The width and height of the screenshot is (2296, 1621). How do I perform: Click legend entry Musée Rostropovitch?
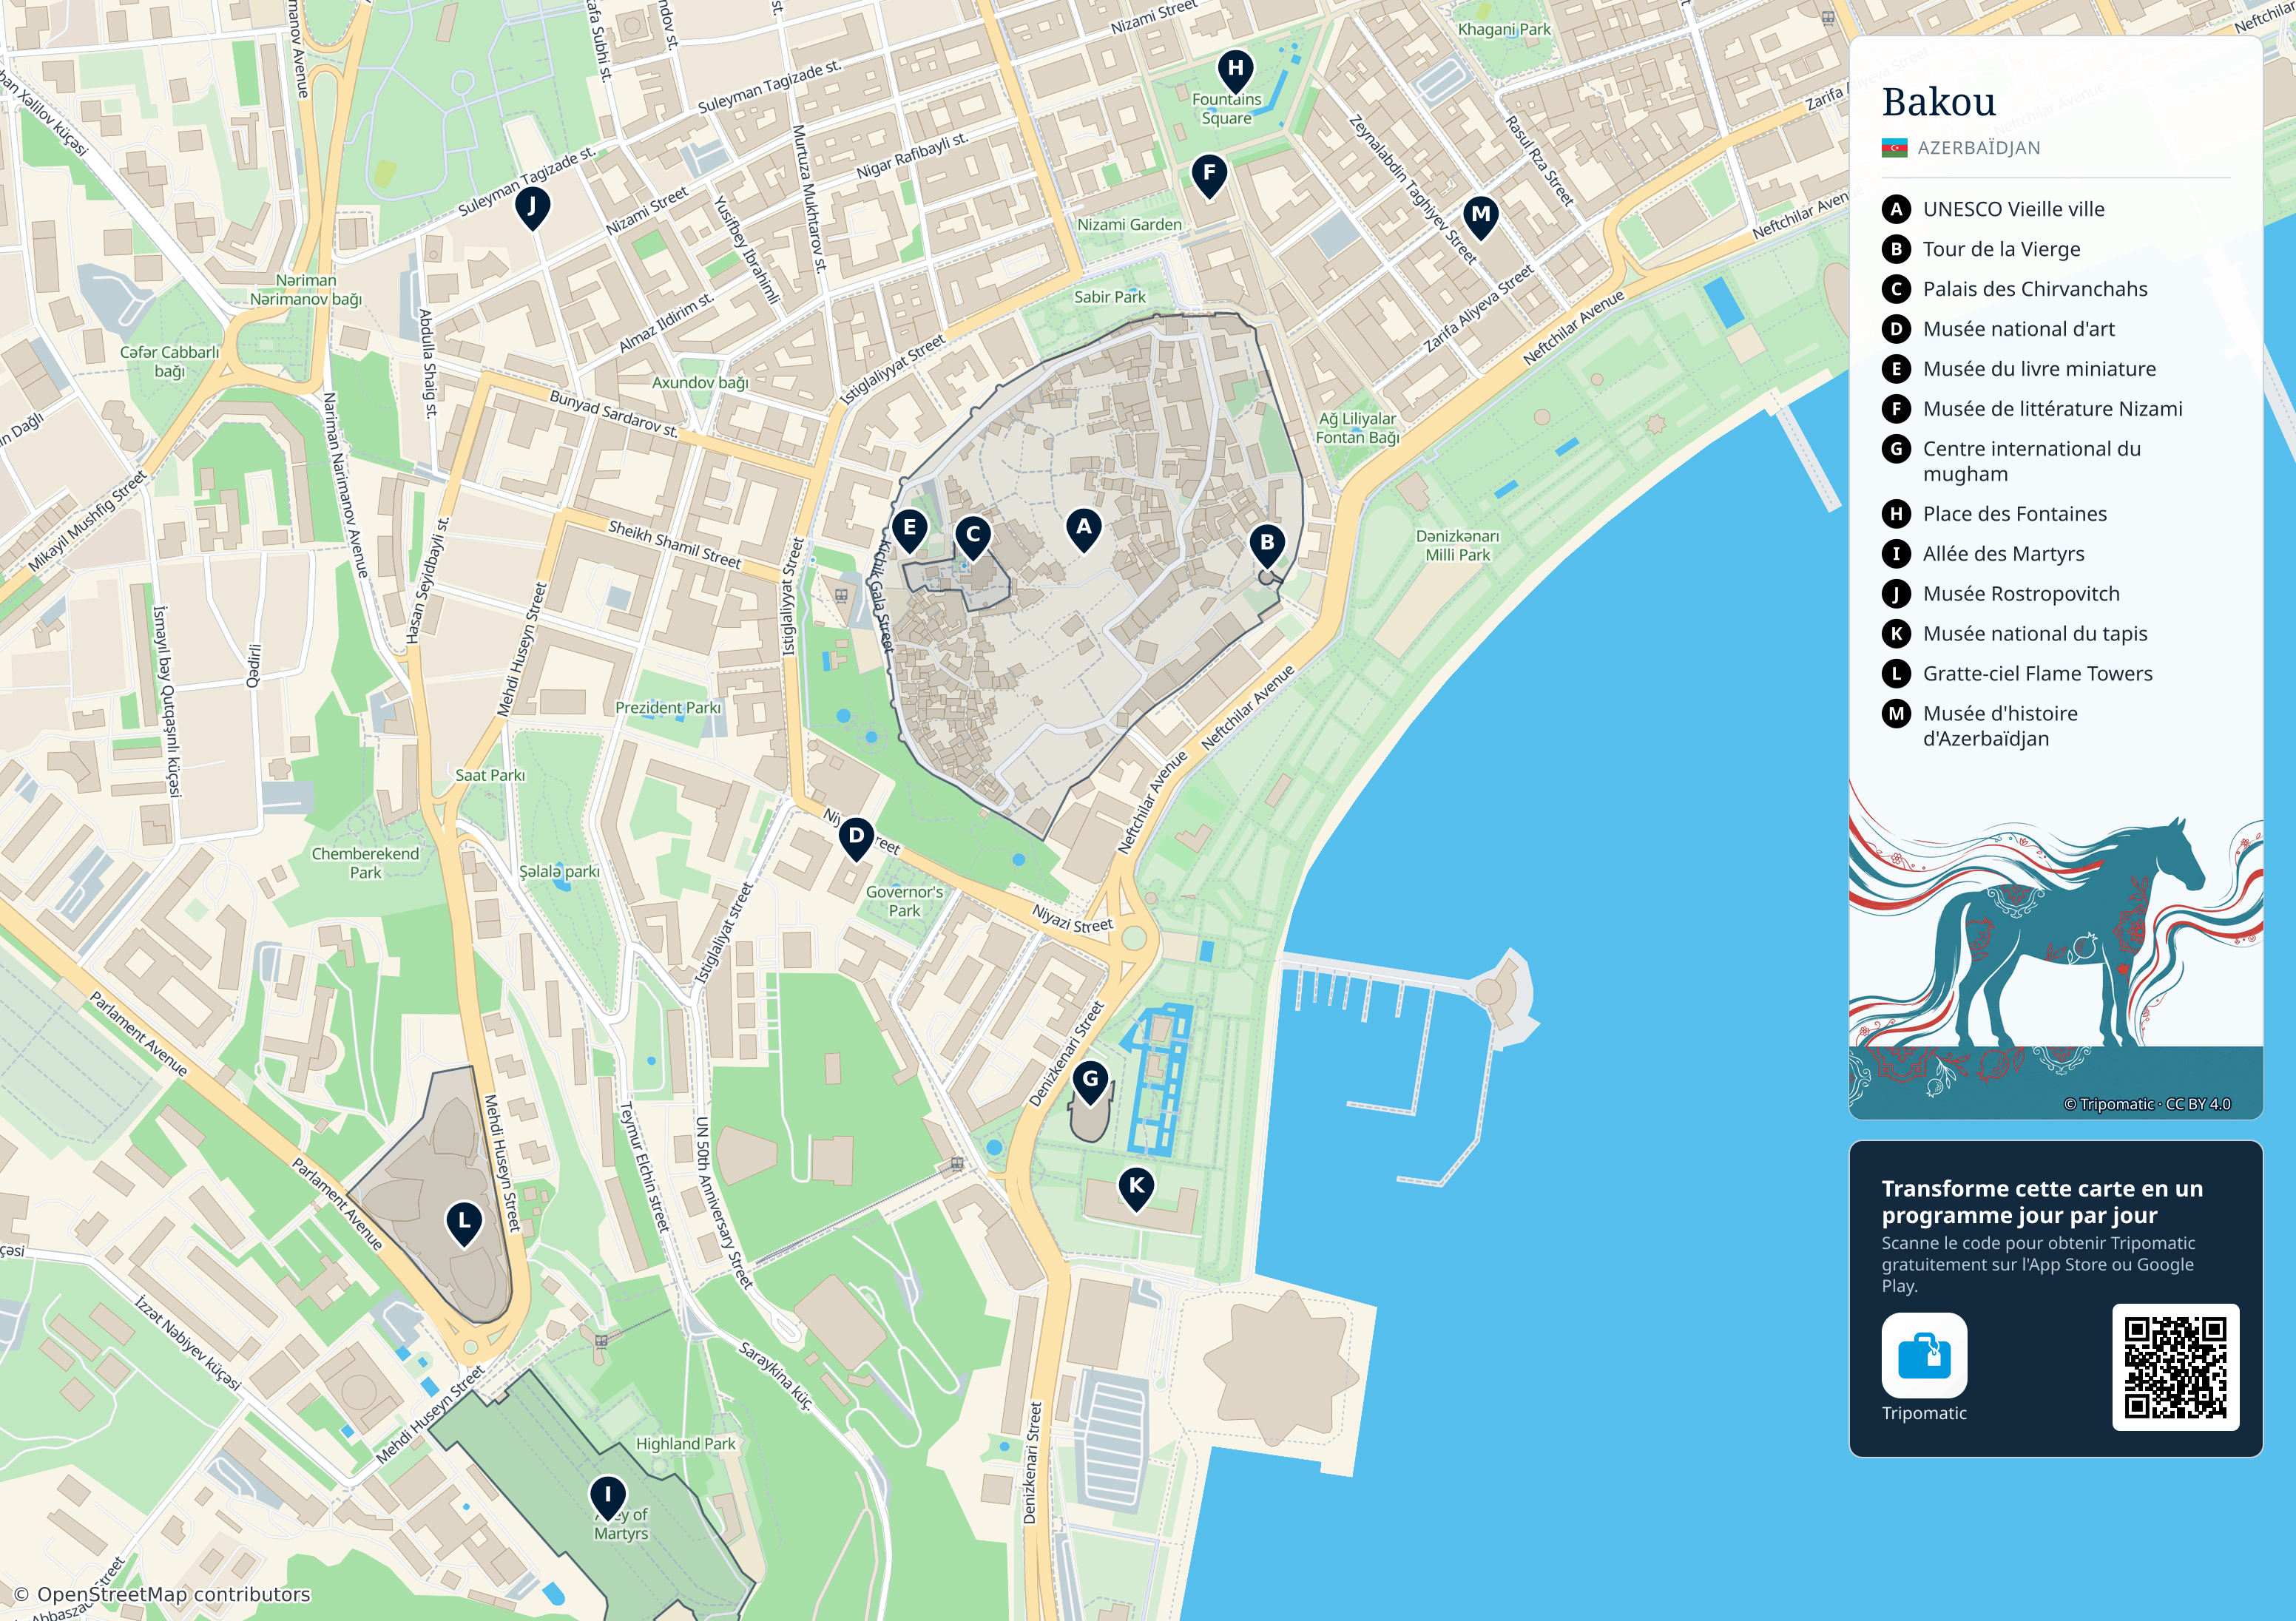tap(2002, 594)
